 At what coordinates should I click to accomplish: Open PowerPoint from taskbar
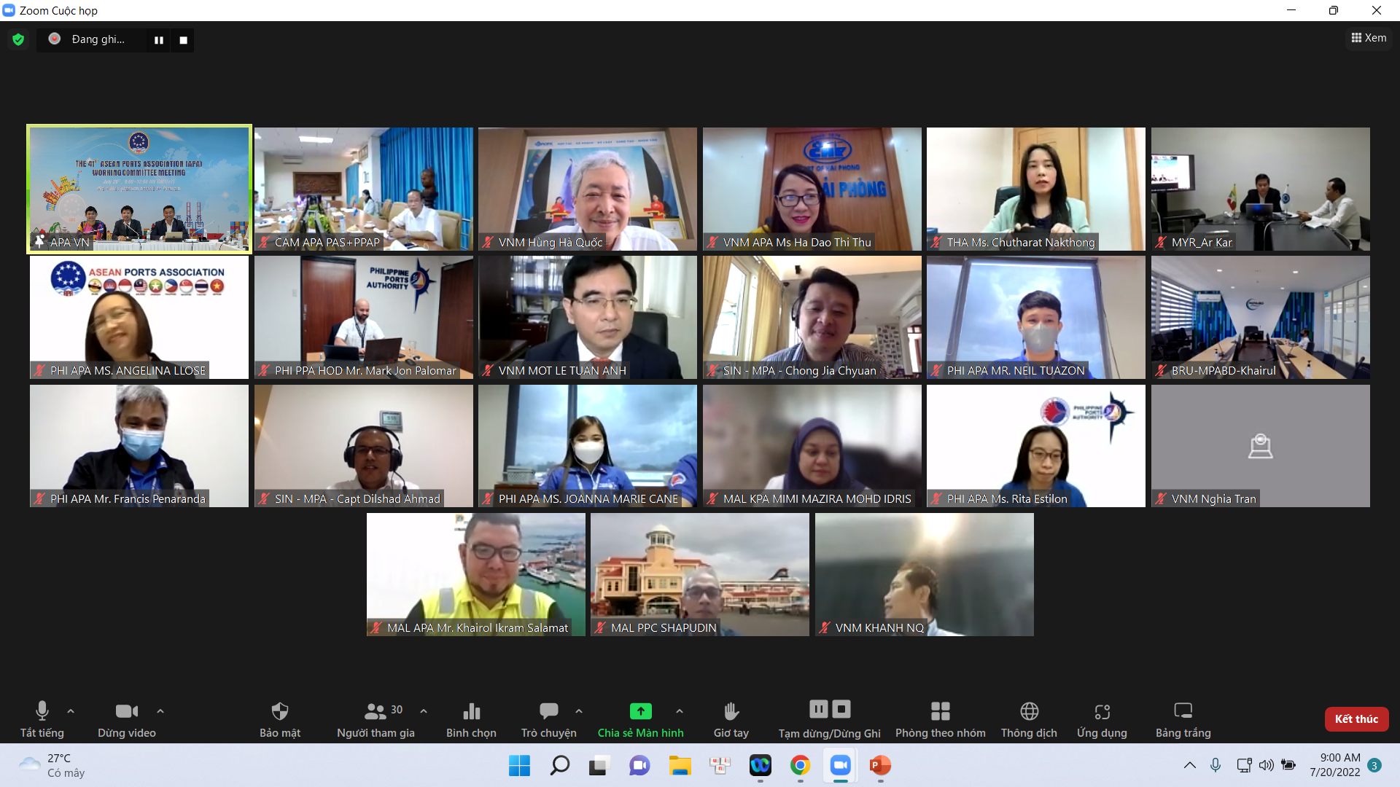(x=880, y=765)
